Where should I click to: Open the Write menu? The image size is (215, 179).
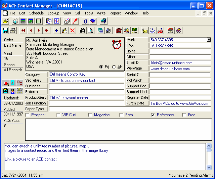101,13
